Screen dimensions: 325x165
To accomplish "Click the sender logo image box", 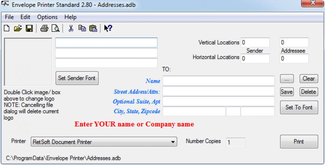I will pyautogui.click(x=28, y=62).
